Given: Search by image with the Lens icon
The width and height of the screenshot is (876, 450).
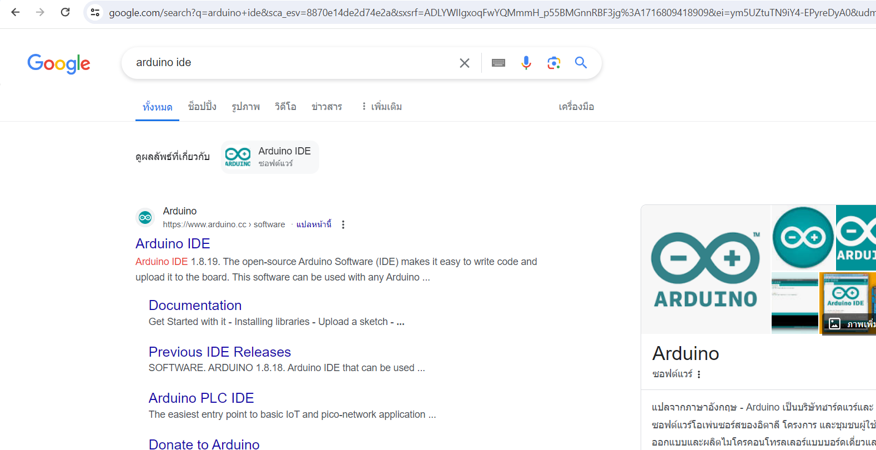Looking at the screenshot, I should [x=553, y=63].
